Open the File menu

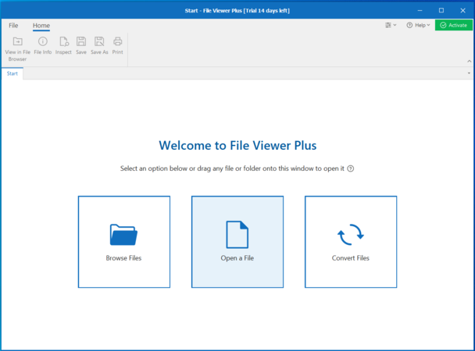tap(13, 26)
